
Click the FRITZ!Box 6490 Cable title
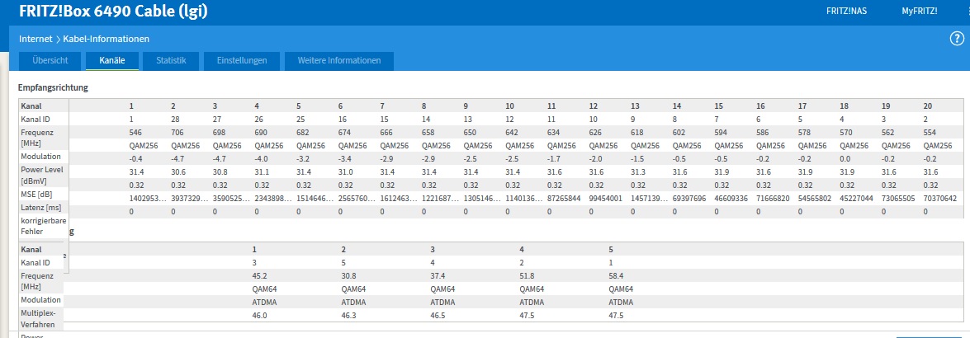pos(113,12)
